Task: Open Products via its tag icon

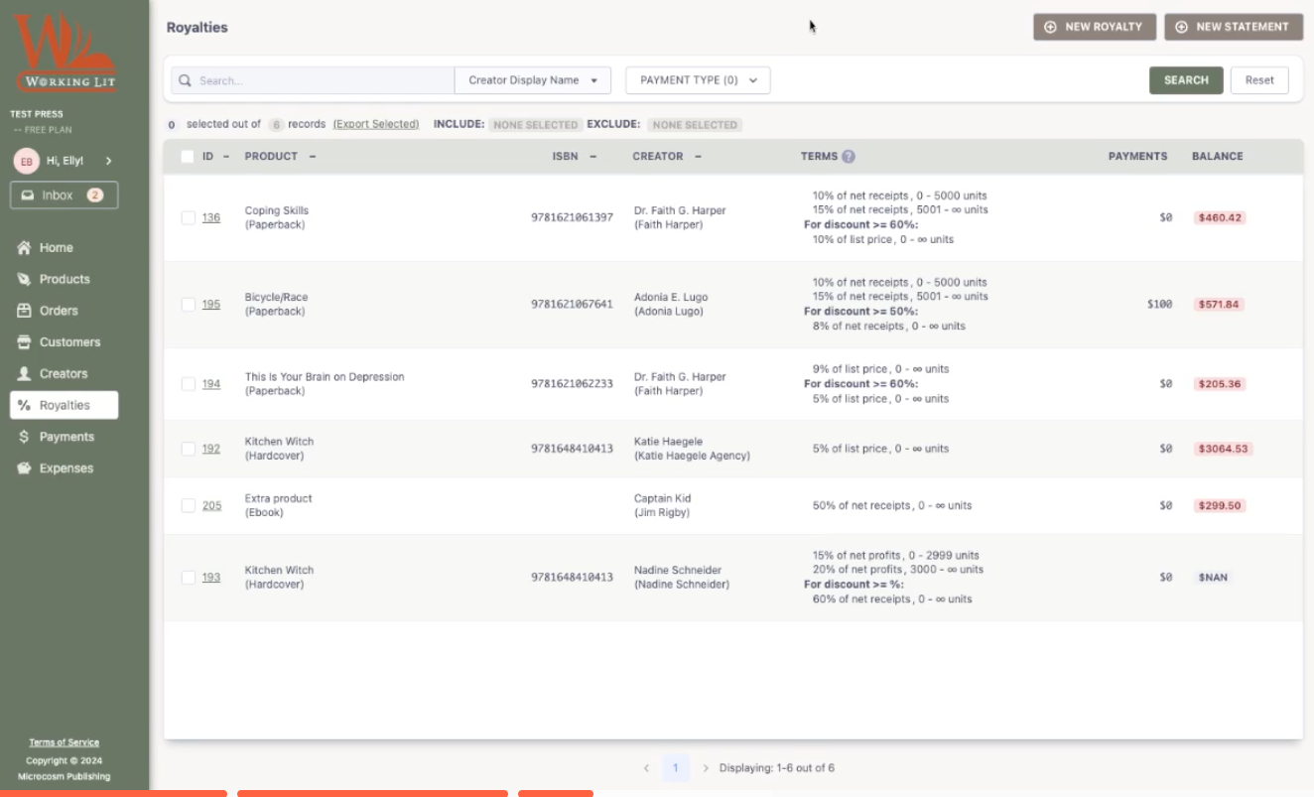Action: pos(24,280)
